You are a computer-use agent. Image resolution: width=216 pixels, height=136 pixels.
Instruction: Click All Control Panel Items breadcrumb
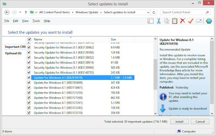(55, 12)
